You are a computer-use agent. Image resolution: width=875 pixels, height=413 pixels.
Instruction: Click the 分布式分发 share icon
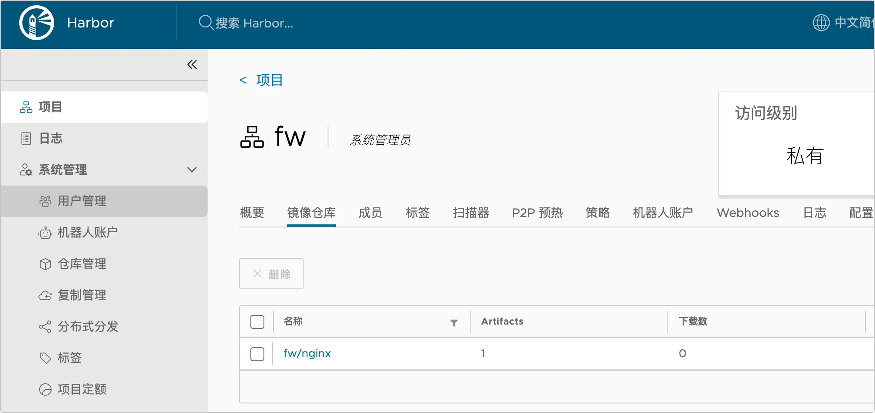point(45,327)
